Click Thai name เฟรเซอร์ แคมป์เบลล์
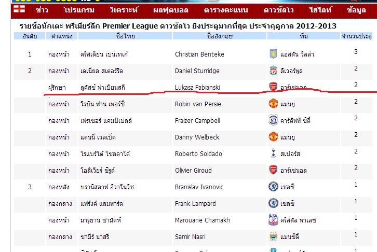Screen dimensions: 377x252 (106, 120)
